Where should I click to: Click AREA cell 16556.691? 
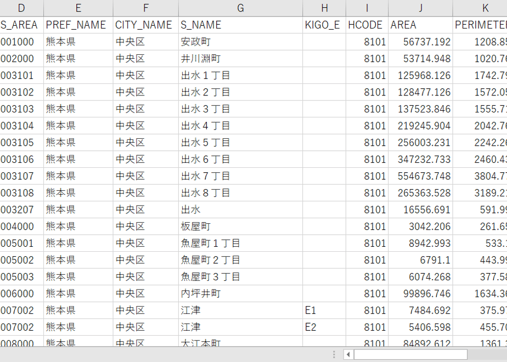[x=420, y=210]
